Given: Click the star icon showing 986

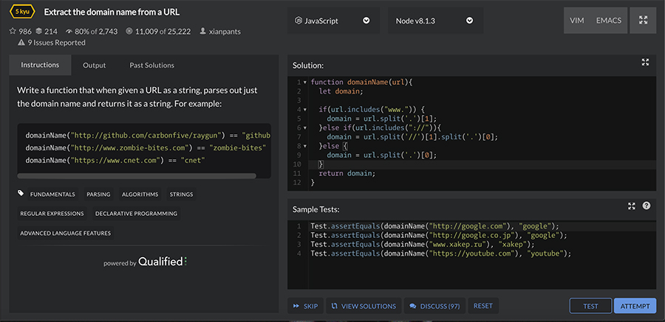Looking at the screenshot, I should (13, 31).
